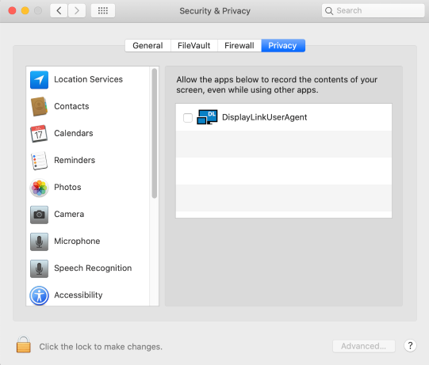
Task: Select the Microphone icon
Action: 39,241
